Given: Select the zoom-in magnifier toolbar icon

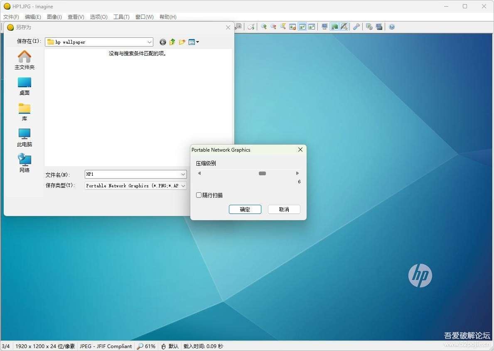Looking at the screenshot, I should pyautogui.click(x=264, y=27).
